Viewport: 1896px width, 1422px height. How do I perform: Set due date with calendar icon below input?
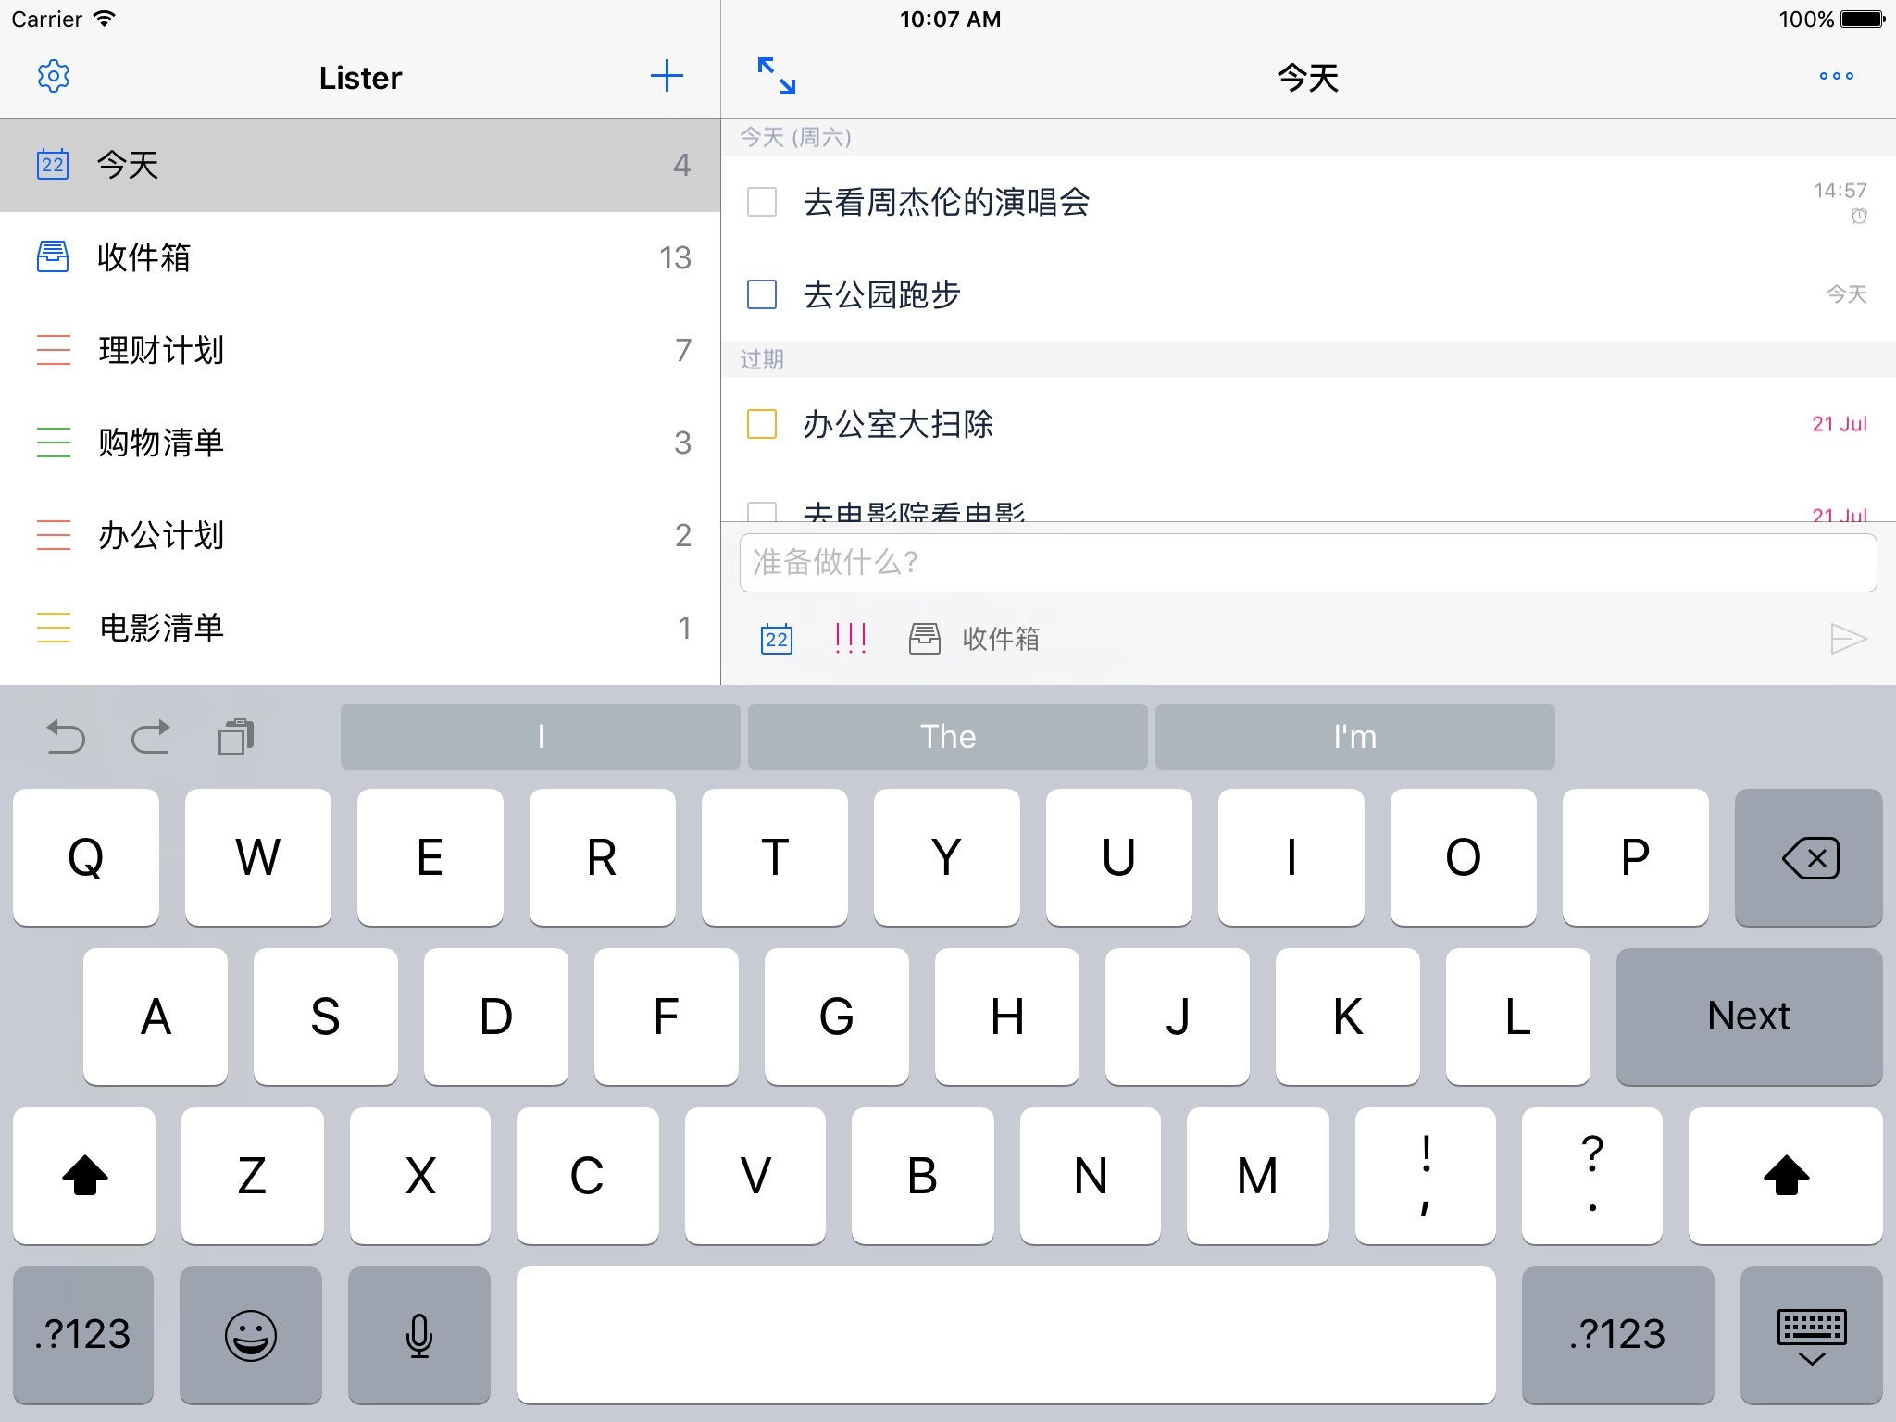[777, 639]
